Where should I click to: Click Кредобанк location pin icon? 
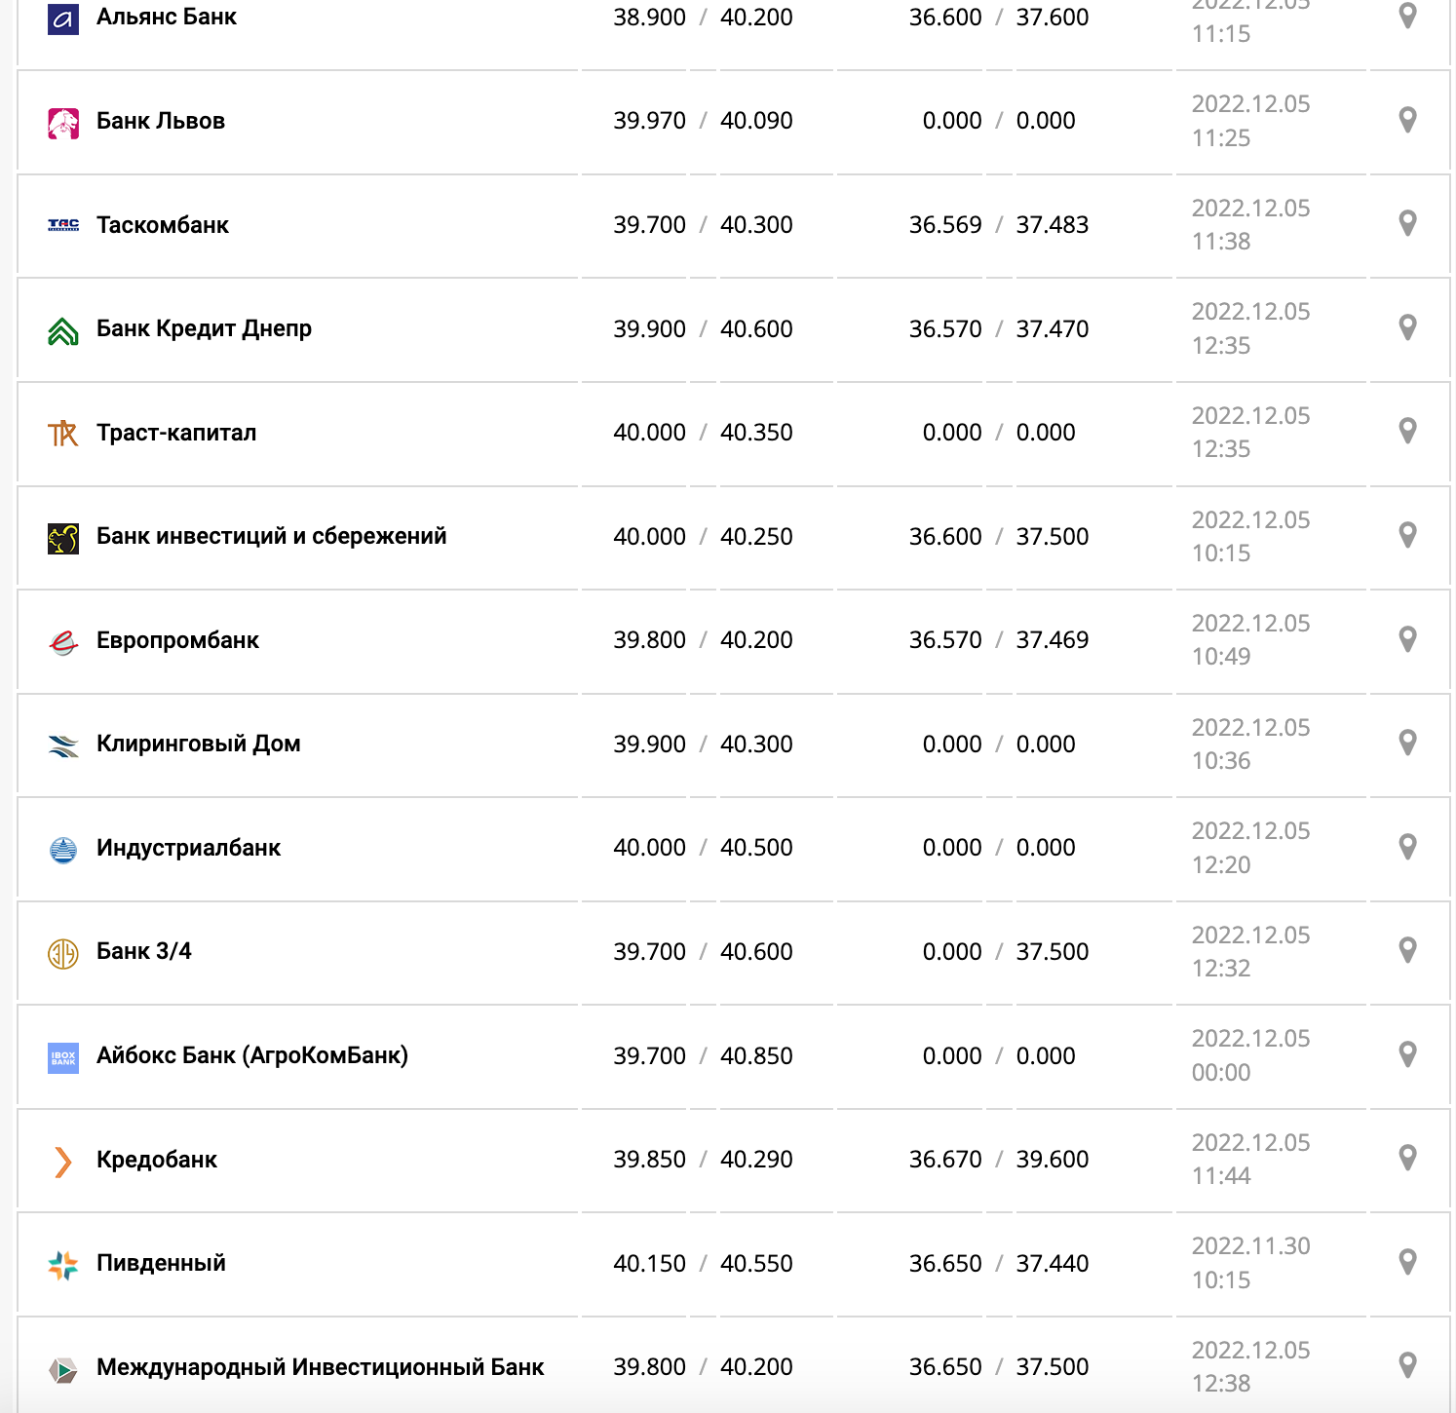[x=1407, y=1158]
